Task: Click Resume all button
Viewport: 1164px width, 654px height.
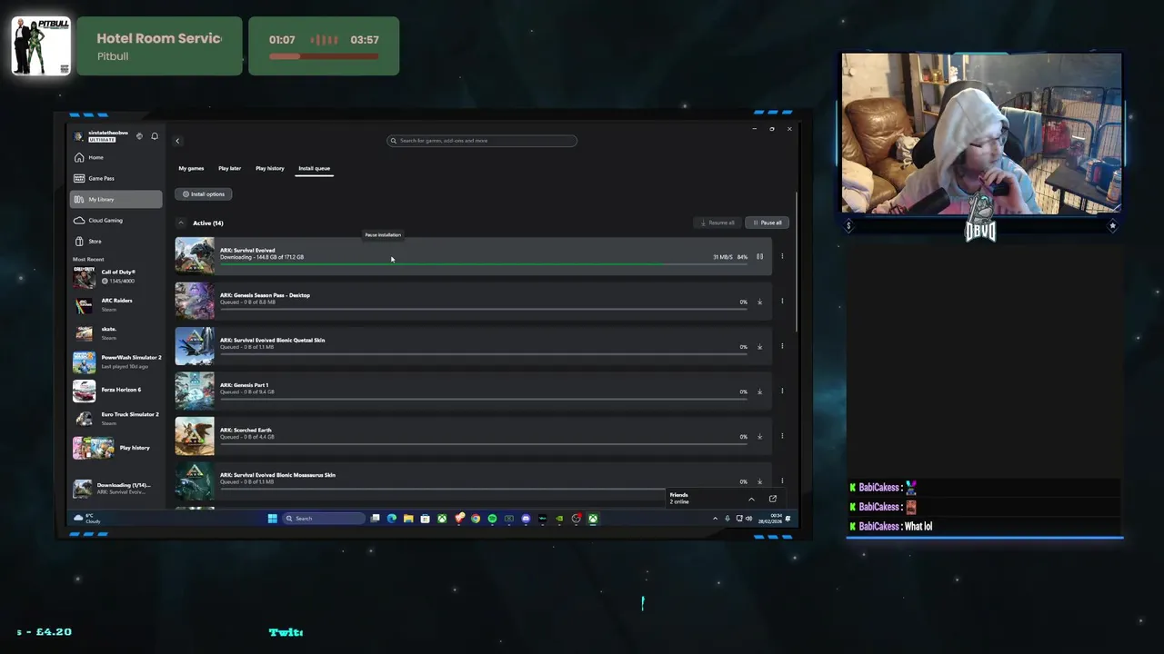Action: point(717,223)
